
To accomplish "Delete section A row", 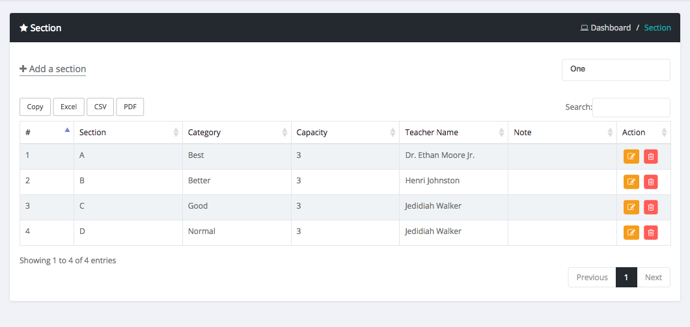I will pyautogui.click(x=651, y=156).
